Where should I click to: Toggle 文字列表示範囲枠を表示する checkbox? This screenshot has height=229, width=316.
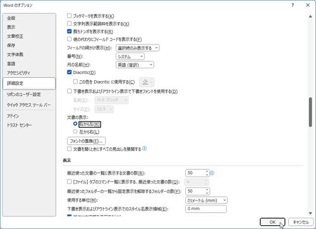coord(70,23)
